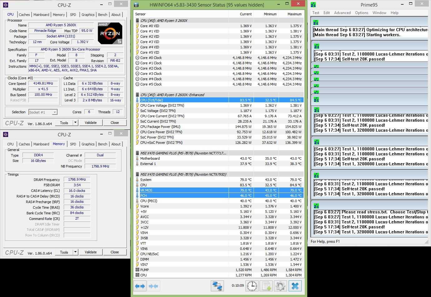
Task: Close sensors with the blue X icon
Action: 295,286
